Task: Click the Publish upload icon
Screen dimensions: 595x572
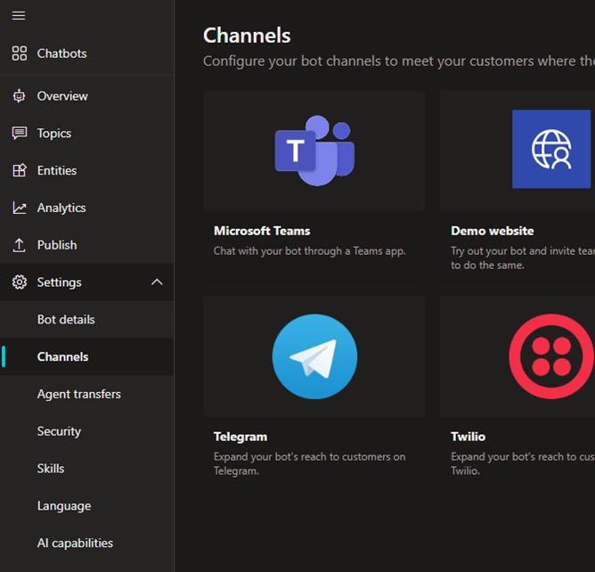Action: click(19, 245)
